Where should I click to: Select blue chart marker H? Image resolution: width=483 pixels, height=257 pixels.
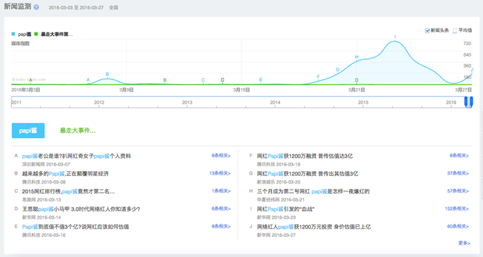(357, 57)
